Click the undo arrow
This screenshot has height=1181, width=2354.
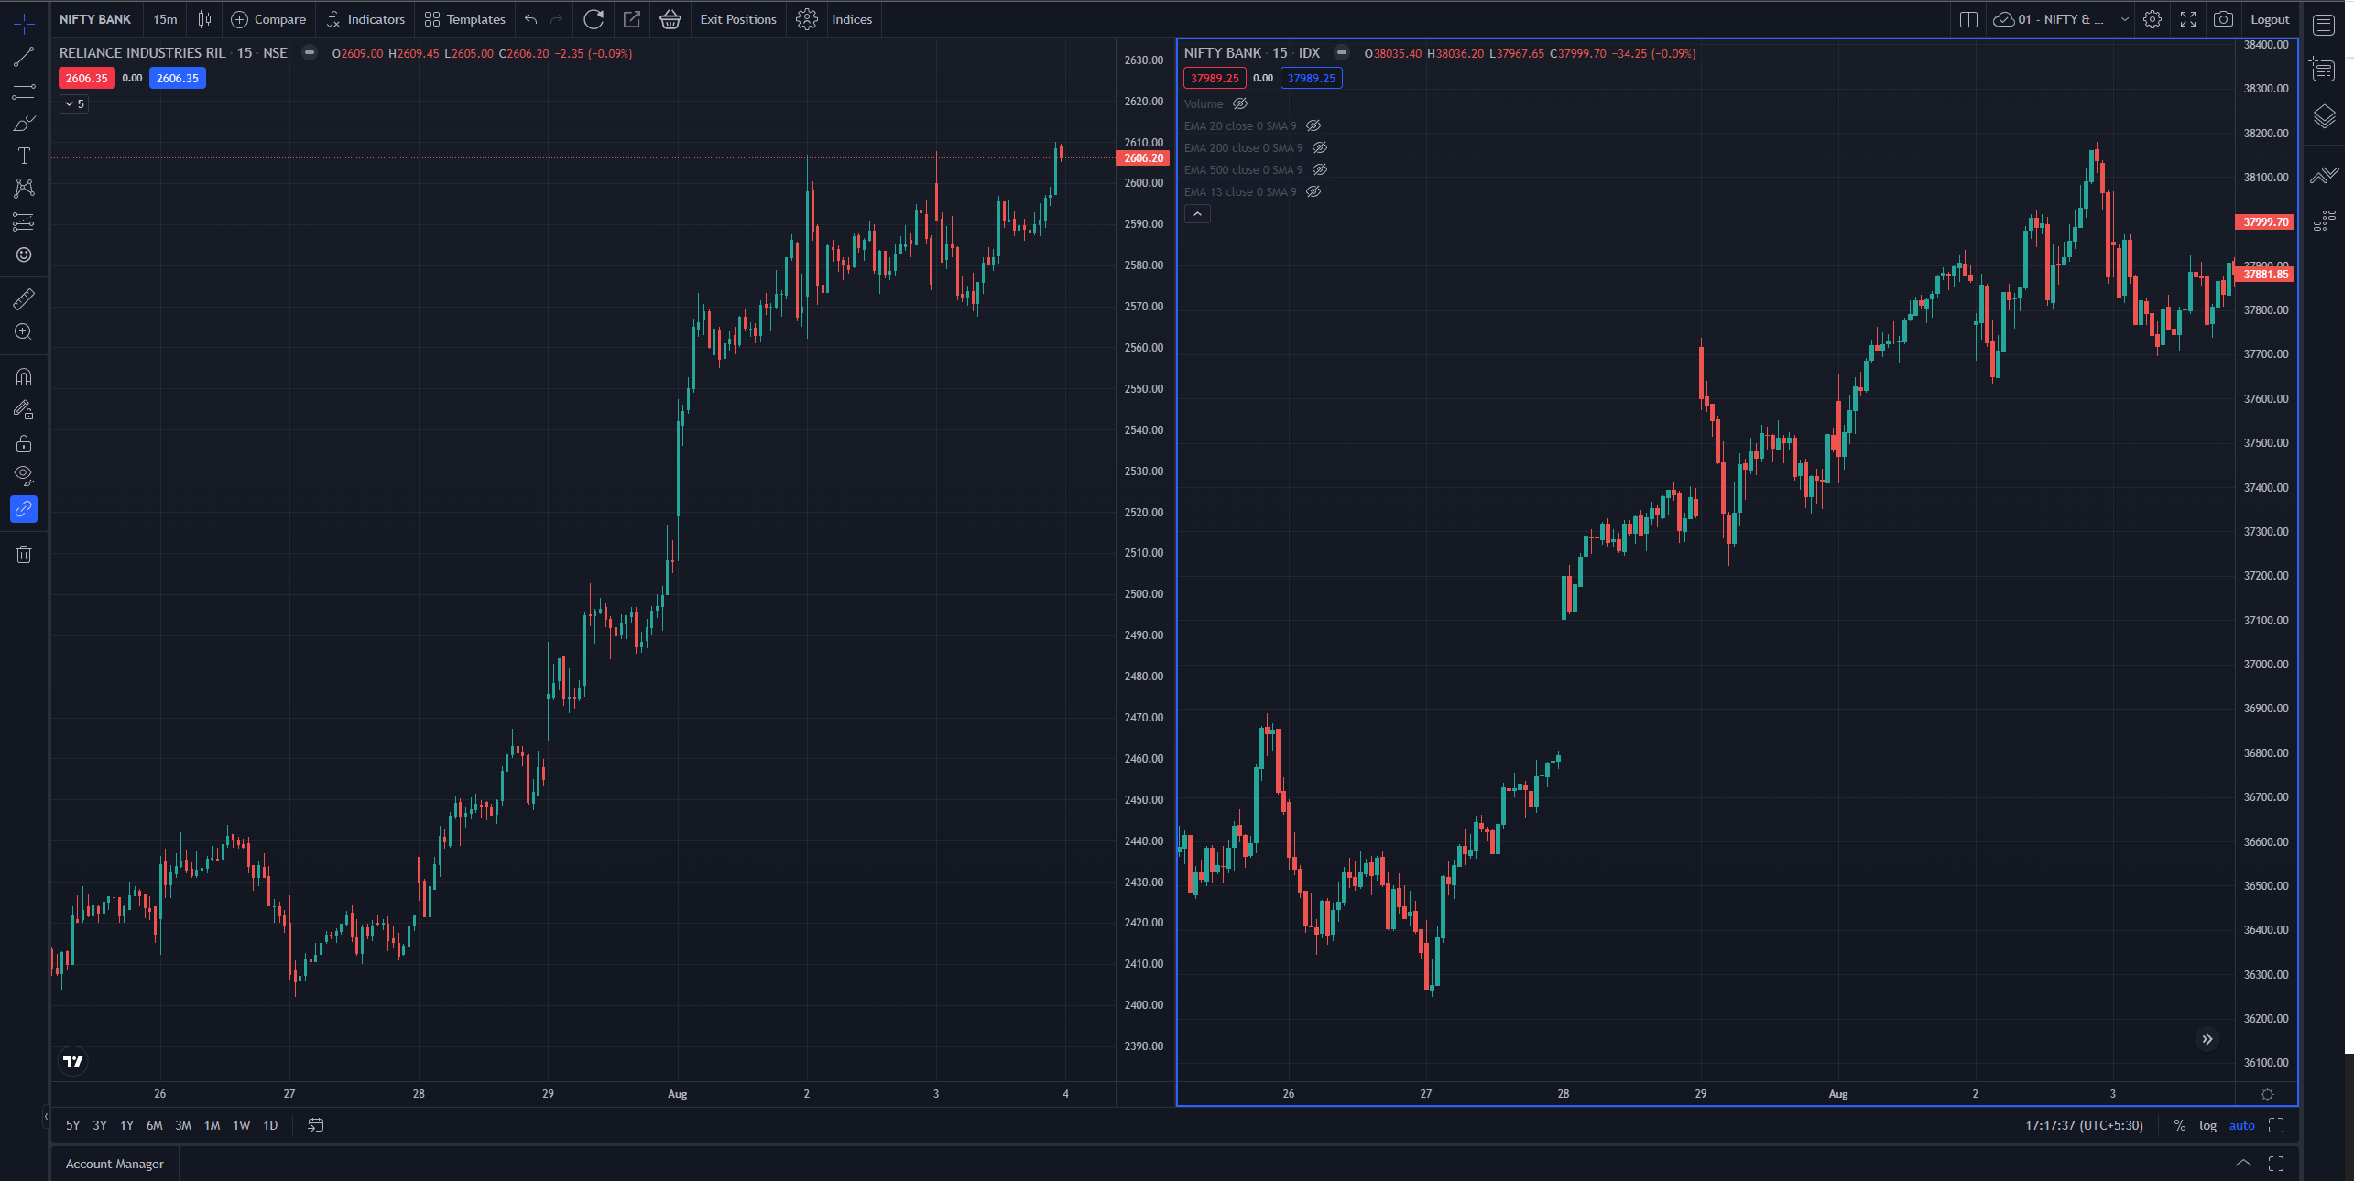pyautogui.click(x=531, y=19)
